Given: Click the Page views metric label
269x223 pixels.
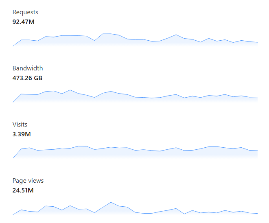Looking at the screenshot, I should coord(28,181).
